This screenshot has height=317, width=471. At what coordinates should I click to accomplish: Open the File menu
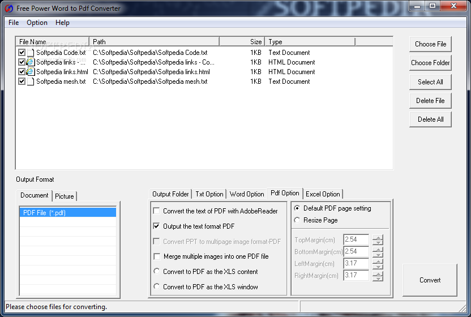pyautogui.click(x=14, y=23)
